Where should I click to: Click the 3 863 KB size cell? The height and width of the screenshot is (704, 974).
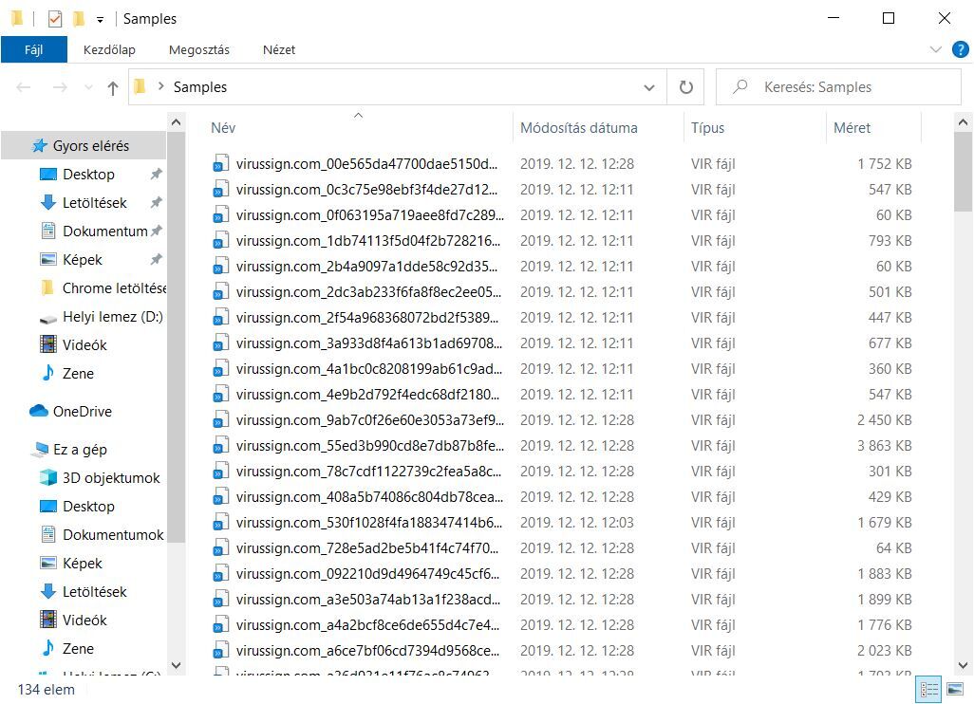[x=884, y=446]
